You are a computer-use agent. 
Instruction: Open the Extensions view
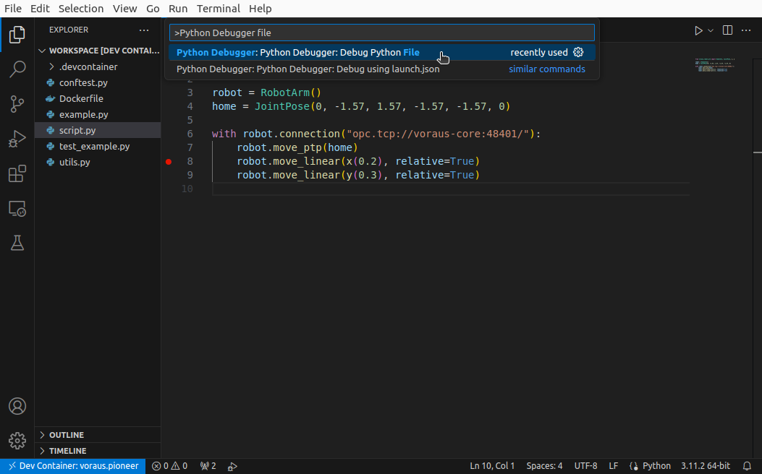(17, 174)
